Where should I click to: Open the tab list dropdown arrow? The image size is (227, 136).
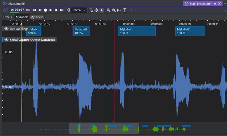(x=225, y=3)
